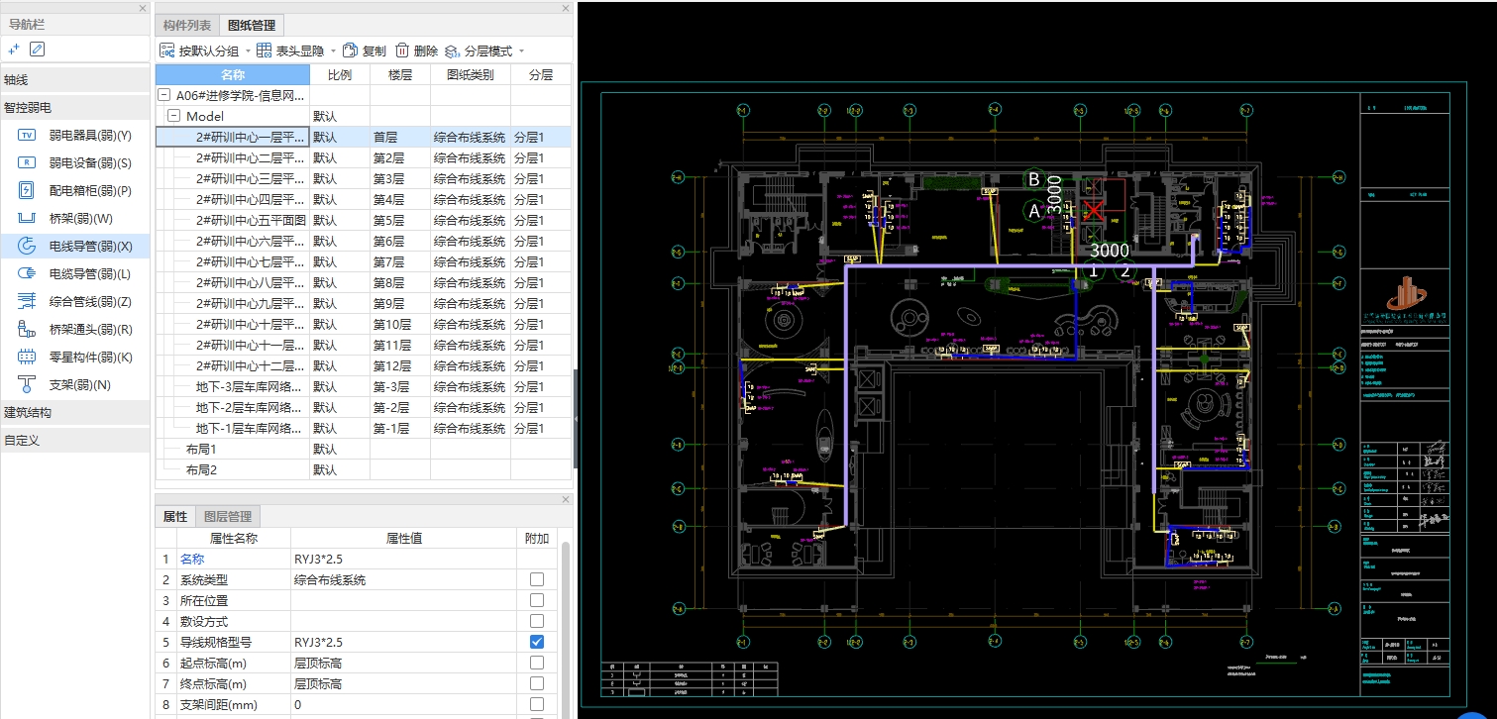Select 布局2 layout row
The image size is (1497, 719).
coord(364,469)
